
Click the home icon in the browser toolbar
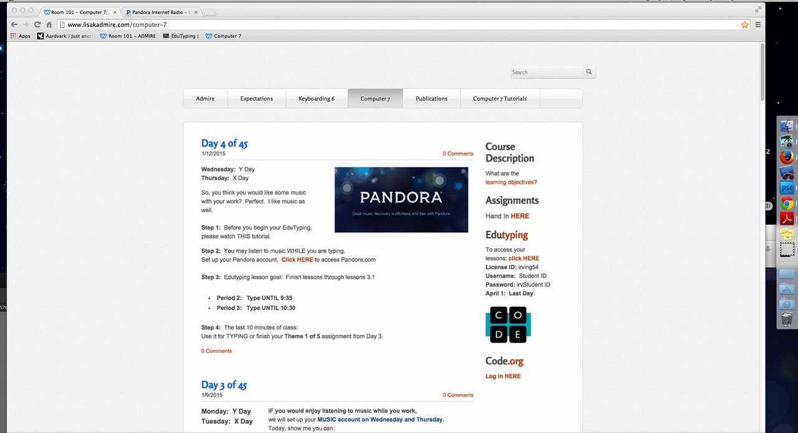click(50, 24)
